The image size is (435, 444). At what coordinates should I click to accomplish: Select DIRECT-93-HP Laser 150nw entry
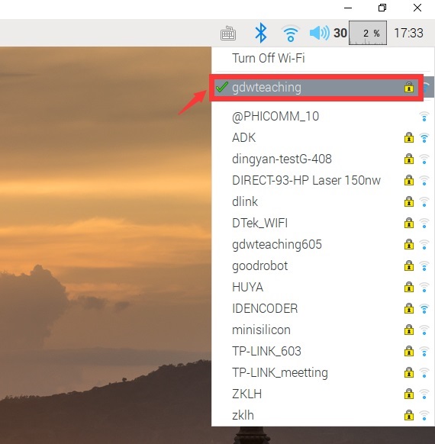pos(323,180)
